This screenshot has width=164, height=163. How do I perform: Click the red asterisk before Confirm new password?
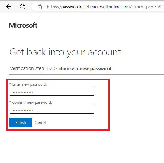pos(10,102)
